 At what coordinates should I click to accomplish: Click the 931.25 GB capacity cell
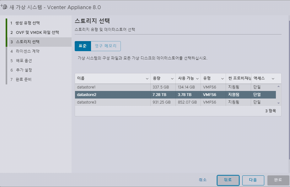[x=162, y=102]
